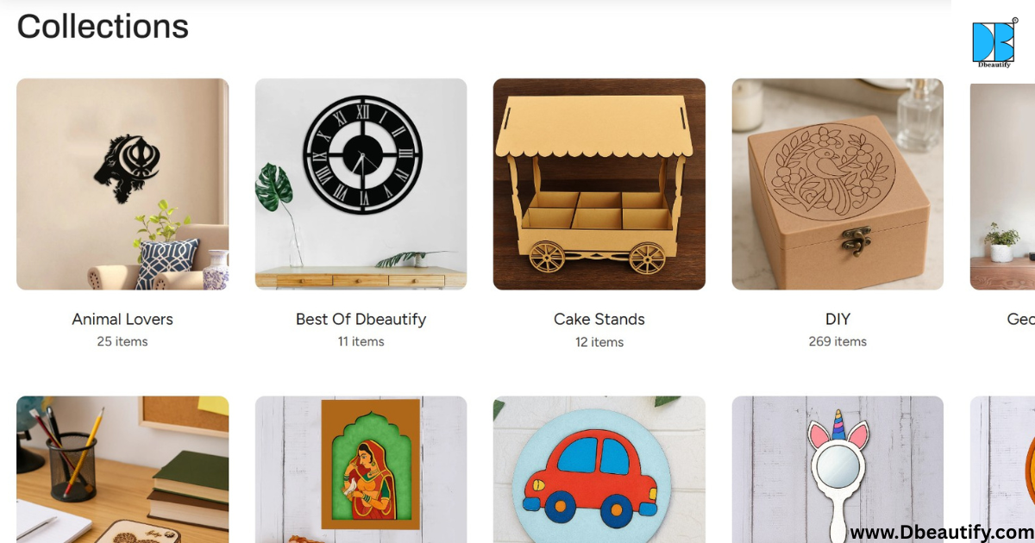This screenshot has height=543, width=1035.
Task: Select the Cake Stands cart image
Action: 599,184
